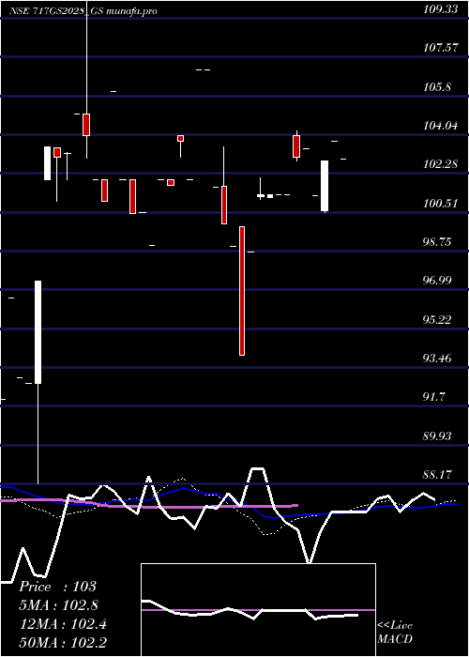Viewport: 469px width, 657px height.
Task: Select the 109.33 price level label
Action: 440,9
